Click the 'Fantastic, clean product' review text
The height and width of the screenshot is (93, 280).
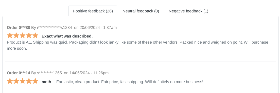[x=130, y=82]
